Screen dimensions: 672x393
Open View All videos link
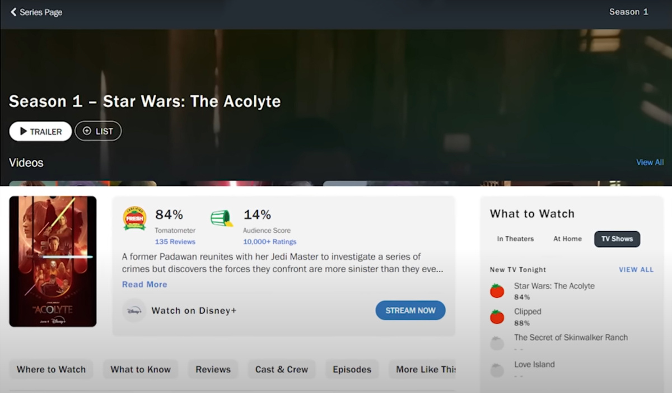[x=650, y=162]
